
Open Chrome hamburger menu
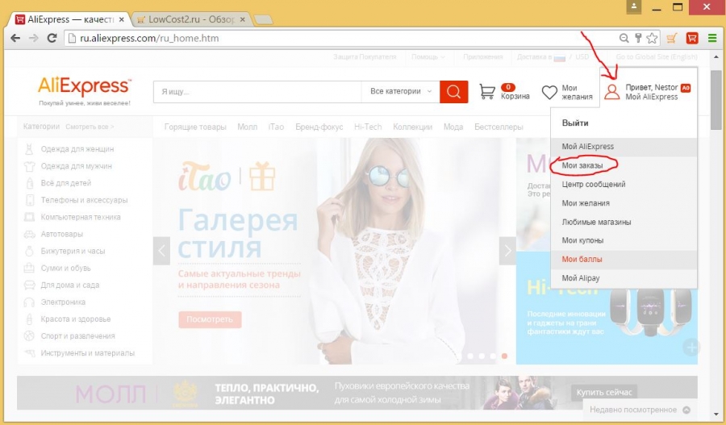pyautogui.click(x=712, y=39)
